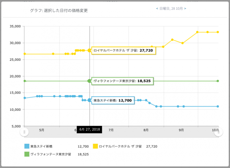Click the ロイヤルパークホテル tooltip box in chart
Image resolution: width=230 pixels, height=168 pixels.
(x=124, y=50)
